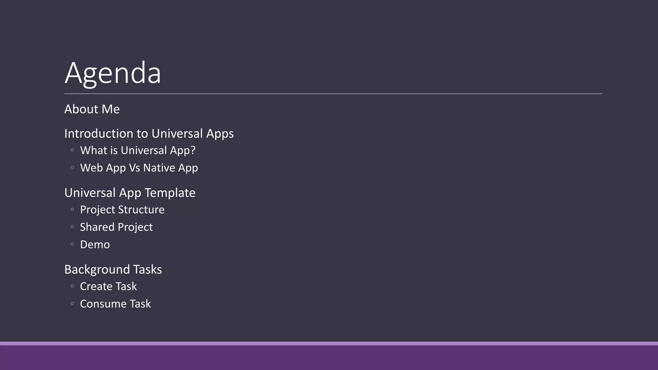This screenshot has height=370, width=658.
Task: Click the bullet marker before Consume Task
Action: [72, 304]
